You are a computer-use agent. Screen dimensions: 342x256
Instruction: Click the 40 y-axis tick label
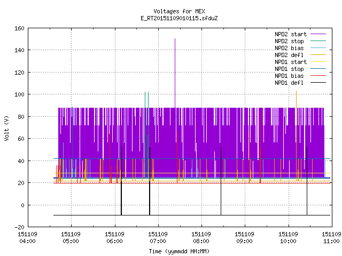(x=21, y=161)
